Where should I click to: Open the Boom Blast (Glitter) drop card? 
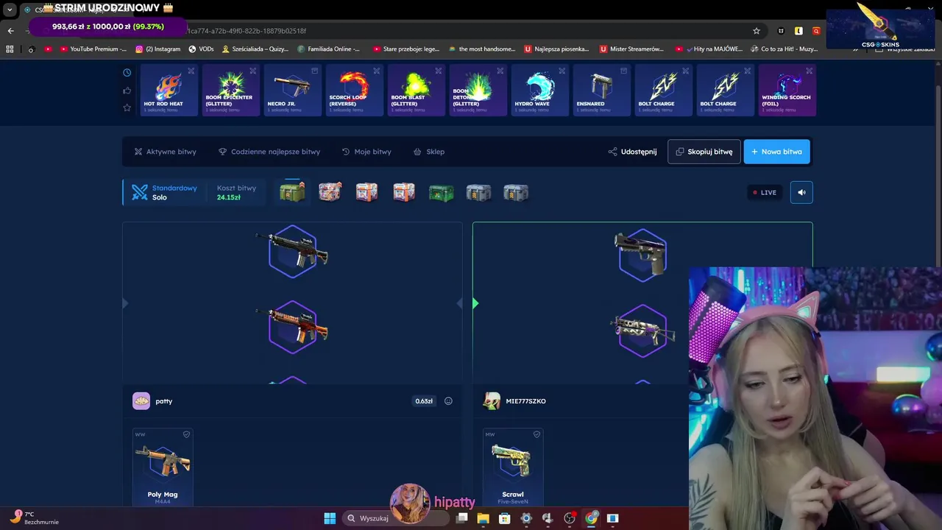pos(417,90)
